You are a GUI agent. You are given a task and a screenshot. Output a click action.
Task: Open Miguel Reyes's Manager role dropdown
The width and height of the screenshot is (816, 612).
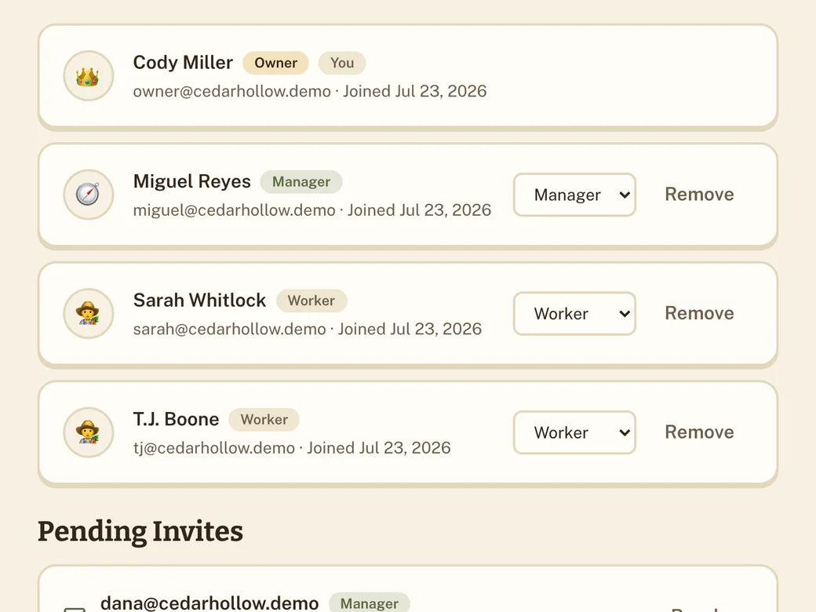click(x=574, y=195)
